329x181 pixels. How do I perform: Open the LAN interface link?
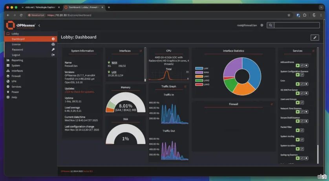point(114,72)
